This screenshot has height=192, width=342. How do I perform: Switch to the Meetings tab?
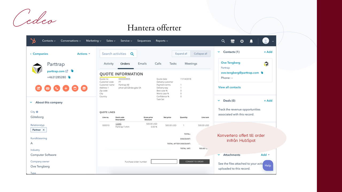click(x=191, y=64)
